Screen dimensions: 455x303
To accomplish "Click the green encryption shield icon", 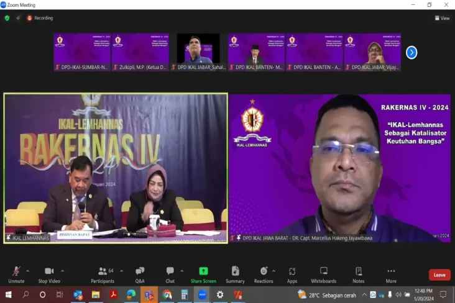I will (x=7, y=18).
